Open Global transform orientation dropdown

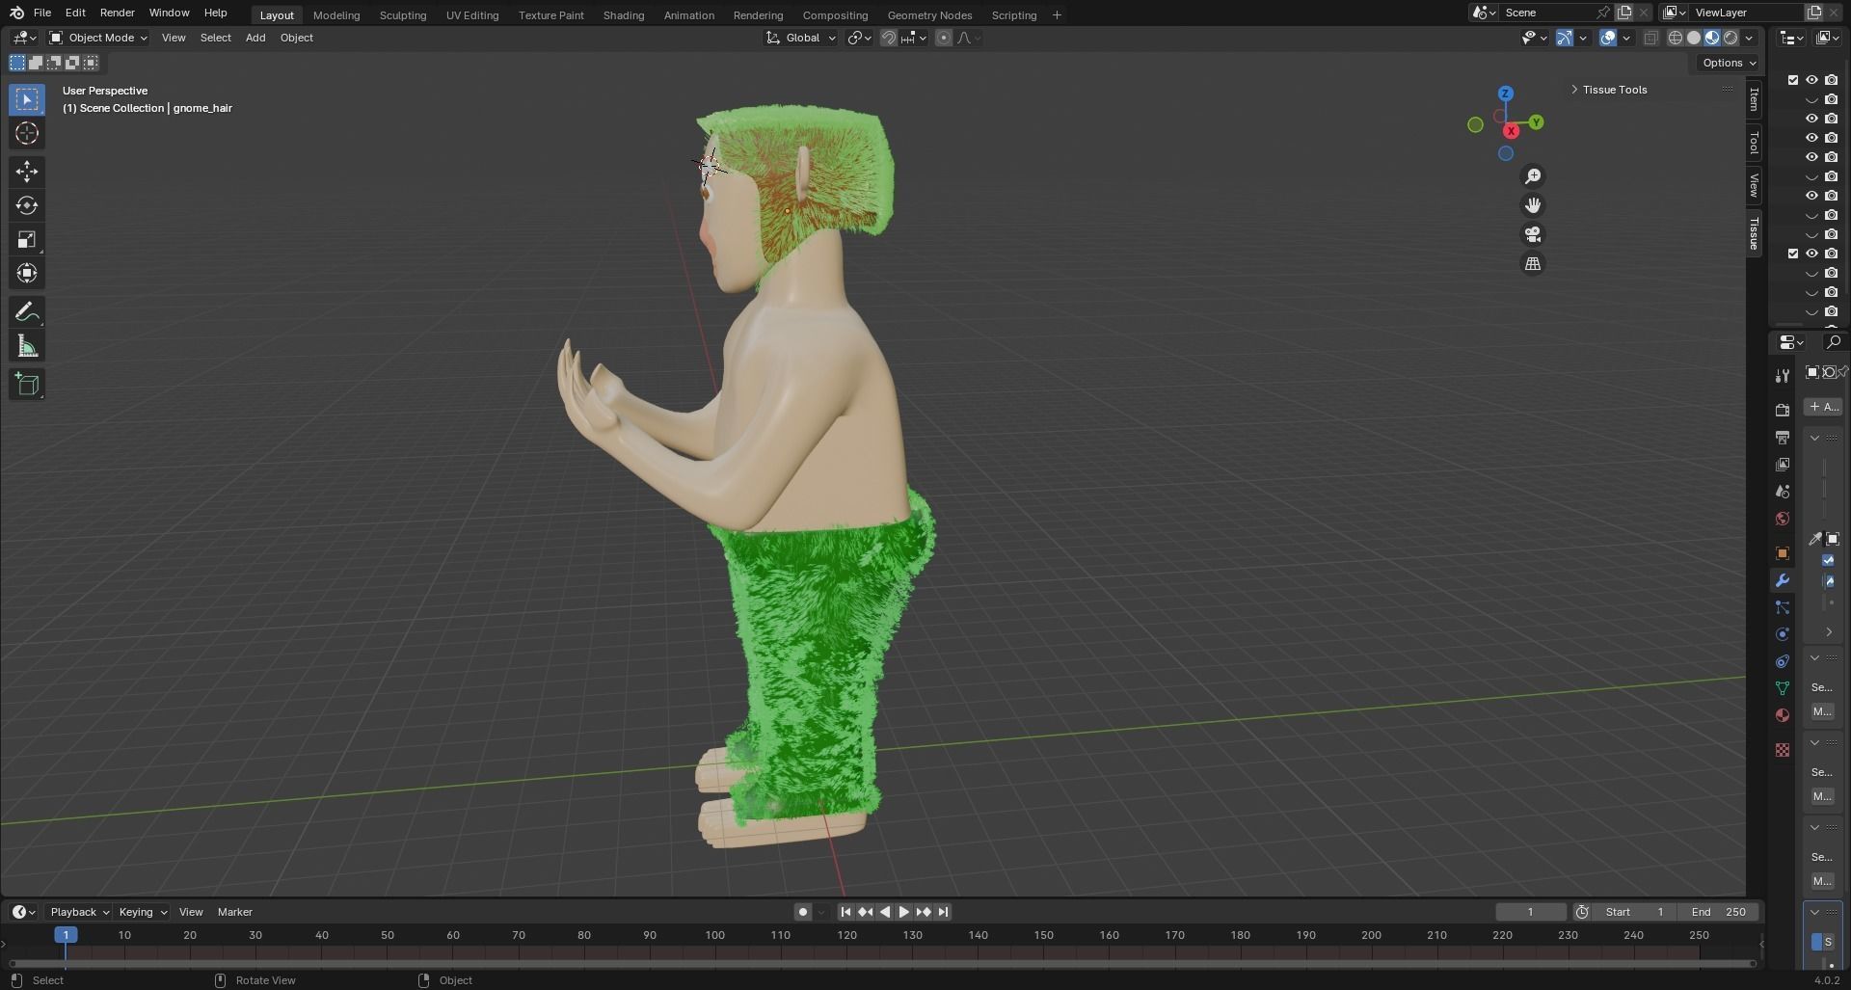[x=801, y=38]
